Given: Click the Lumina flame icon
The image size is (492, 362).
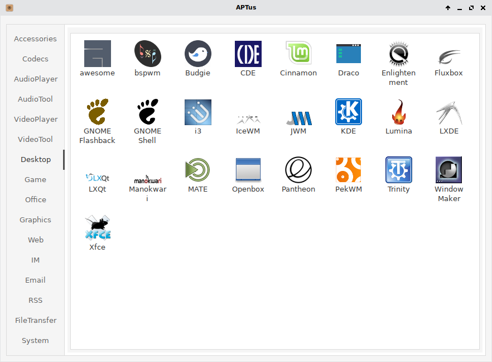Looking at the screenshot, I should [398, 112].
